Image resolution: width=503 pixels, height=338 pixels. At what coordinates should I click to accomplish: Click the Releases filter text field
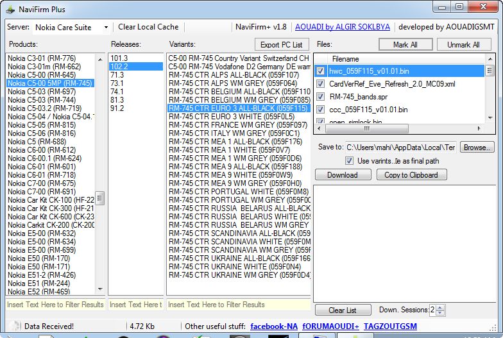click(x=136, y=305)
